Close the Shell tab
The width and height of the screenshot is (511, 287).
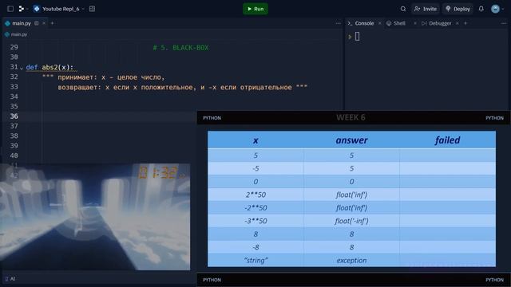coord(415,23)
